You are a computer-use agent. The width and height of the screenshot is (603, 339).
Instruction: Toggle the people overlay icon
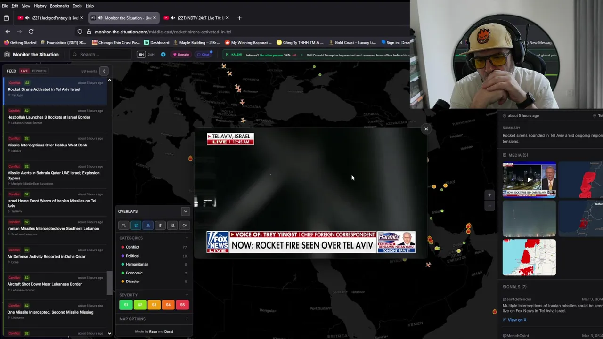click(123, 225)
